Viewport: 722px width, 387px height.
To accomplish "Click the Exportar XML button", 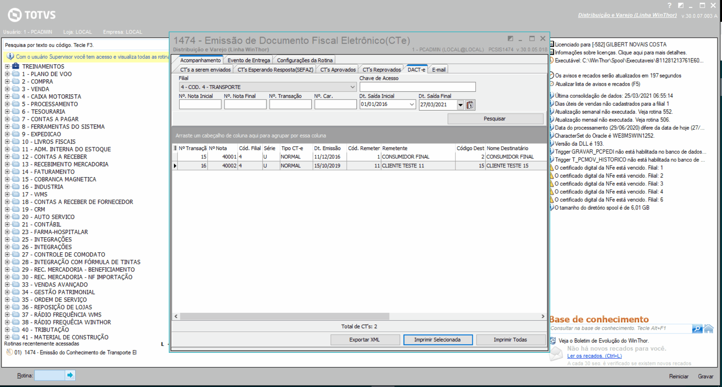I will point(365,340).
